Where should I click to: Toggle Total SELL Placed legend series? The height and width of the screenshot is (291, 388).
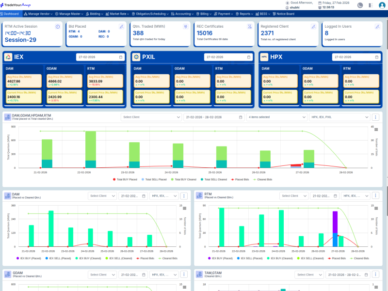(154, 179)
